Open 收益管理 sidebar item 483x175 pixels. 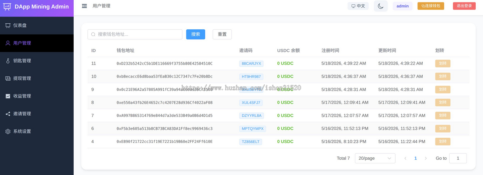tap(37, 96)
